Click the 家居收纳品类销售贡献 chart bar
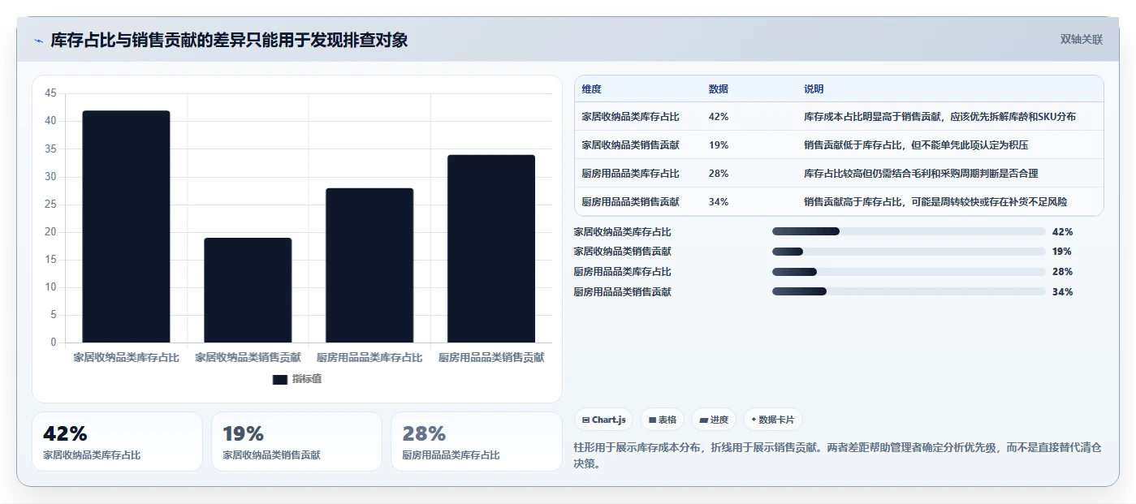Image resolution: width=1136 pixels, height=504 pixels. [248, 290]
